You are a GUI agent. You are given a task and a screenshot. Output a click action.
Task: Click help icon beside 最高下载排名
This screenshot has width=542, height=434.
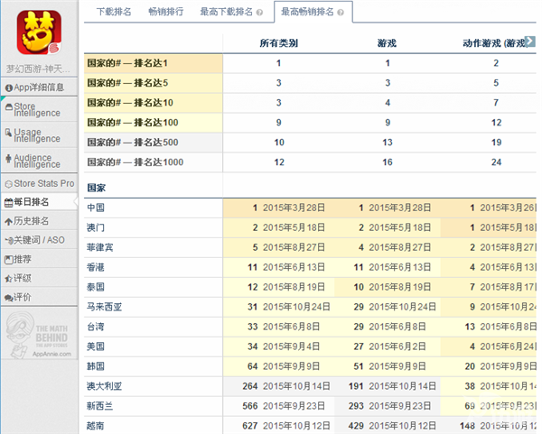click(x=259, y=13)
